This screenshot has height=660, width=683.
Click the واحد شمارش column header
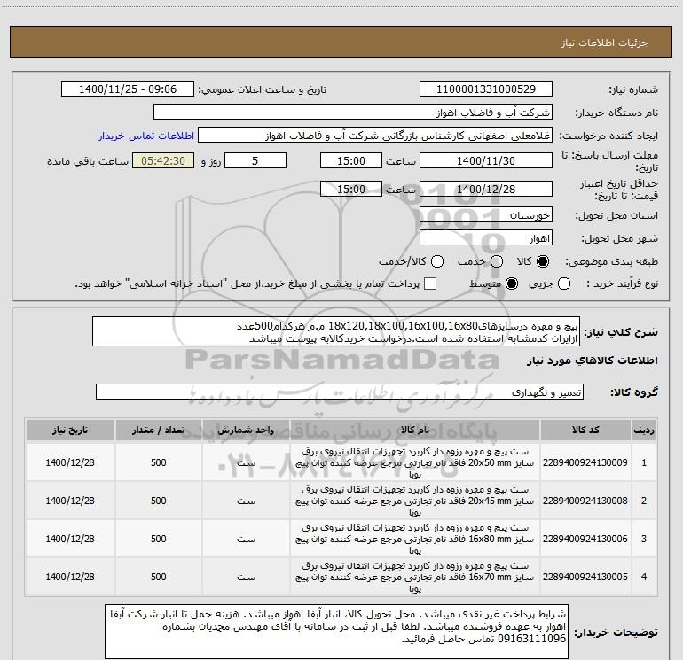(x=246, y=431)
